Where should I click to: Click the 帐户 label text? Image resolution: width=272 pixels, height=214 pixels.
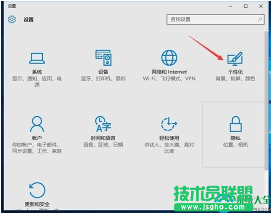coord(37,138)
